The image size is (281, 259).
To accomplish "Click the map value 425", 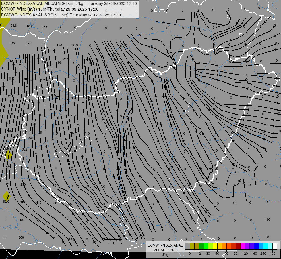I will click(9, 131).
